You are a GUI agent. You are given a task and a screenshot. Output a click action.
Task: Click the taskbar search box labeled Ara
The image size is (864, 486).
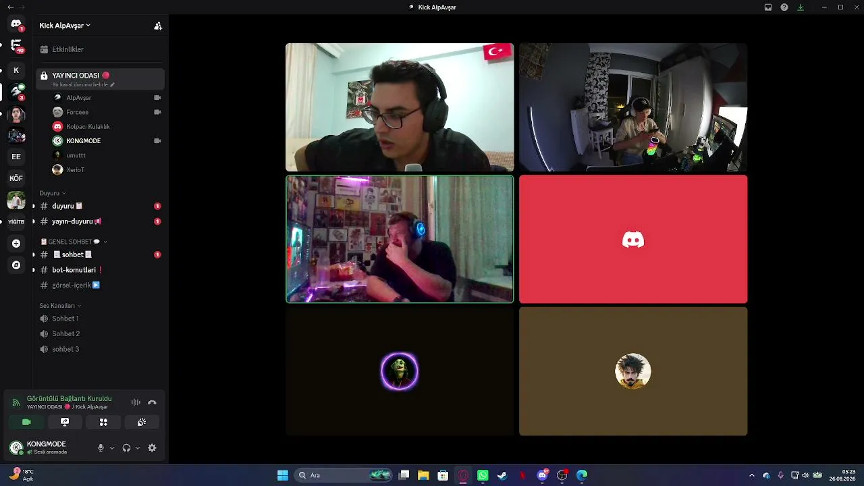pyautogui.click(x=344, y=475)
